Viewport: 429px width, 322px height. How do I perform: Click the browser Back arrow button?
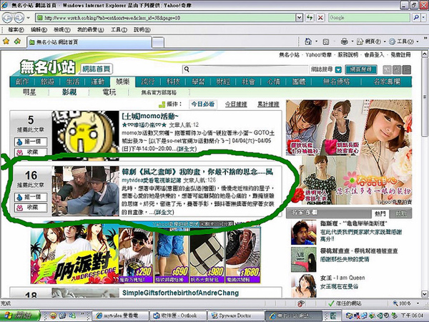point(7,18)
